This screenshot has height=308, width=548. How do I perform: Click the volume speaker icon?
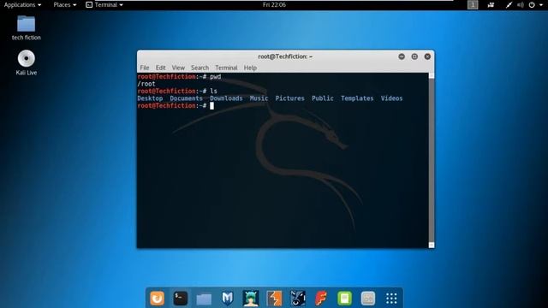tap(521, 5)
